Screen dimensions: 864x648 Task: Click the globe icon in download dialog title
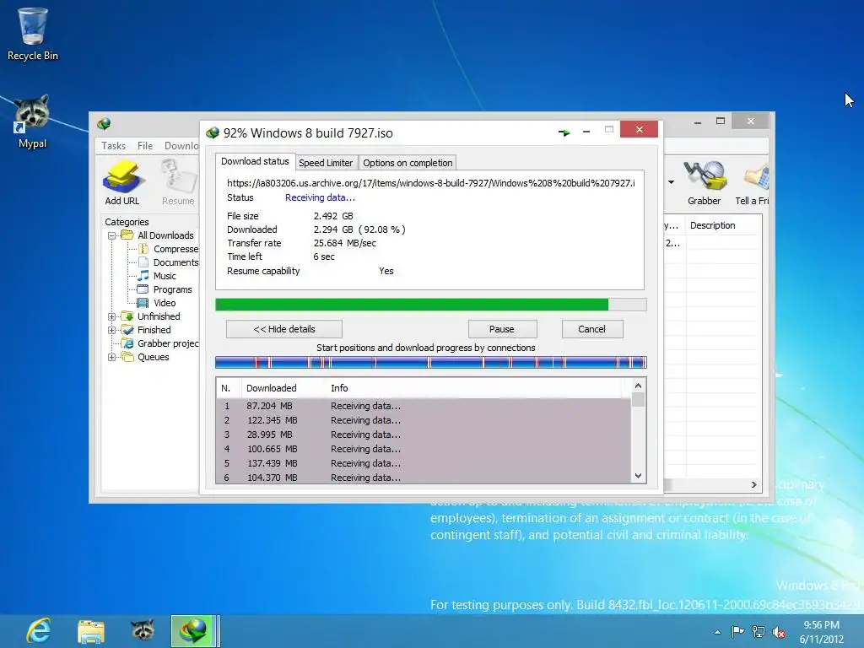213,132
